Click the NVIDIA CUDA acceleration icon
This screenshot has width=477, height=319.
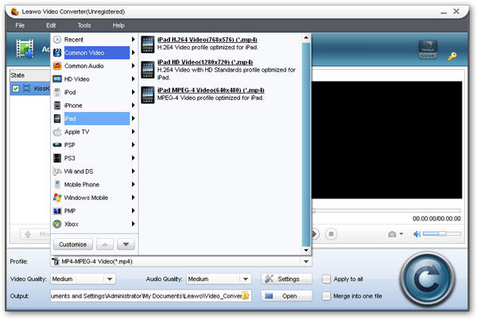pyautogui.click(x=428, y=49)
